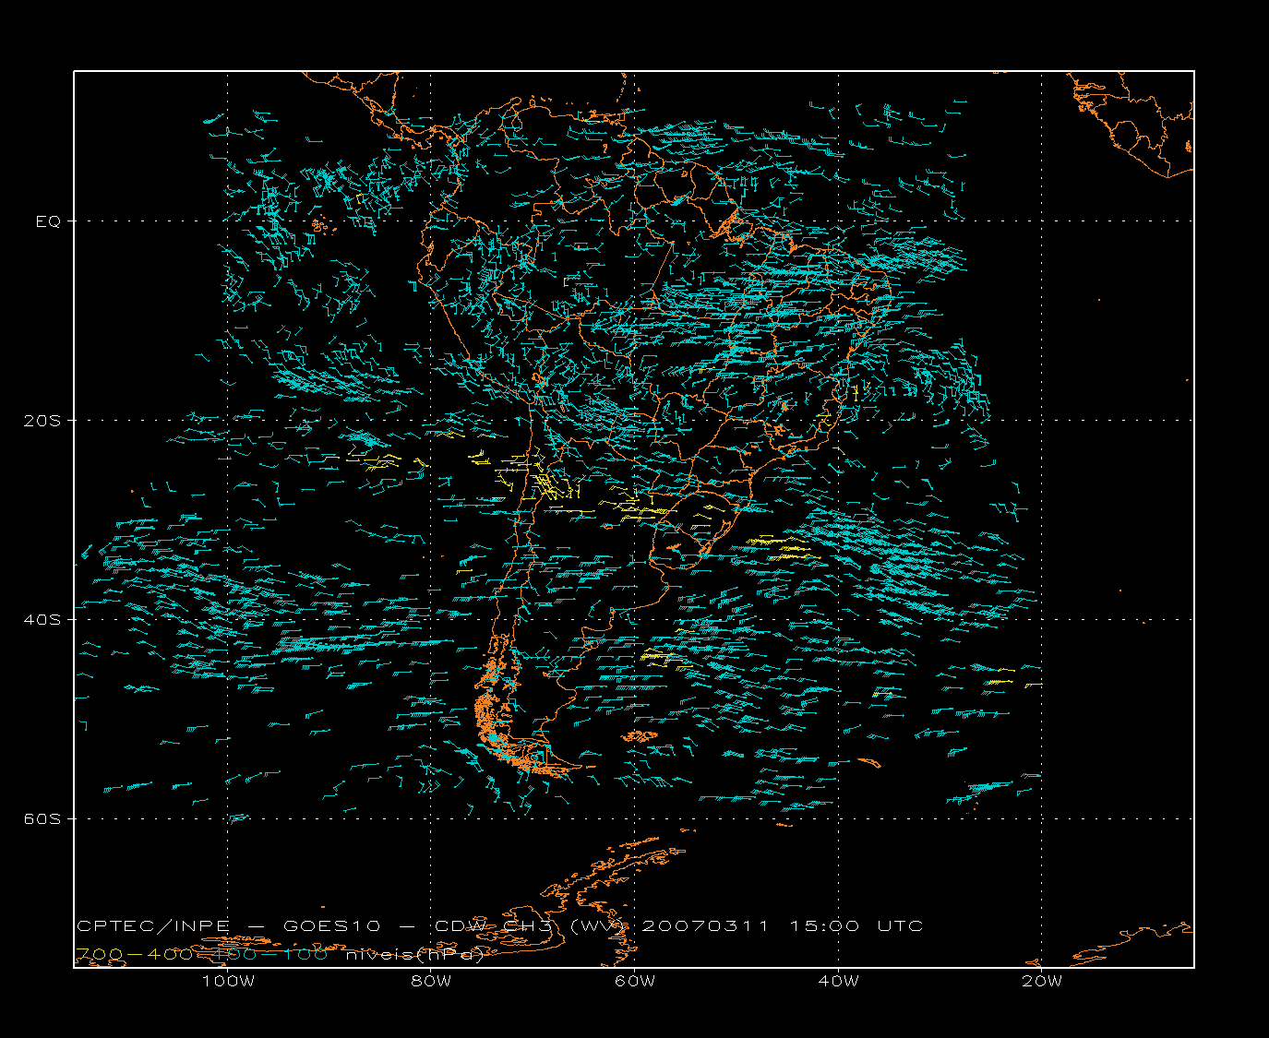Click the 40W longitude label
Screen dimensions: 1269x1038
tap(838, 981)
